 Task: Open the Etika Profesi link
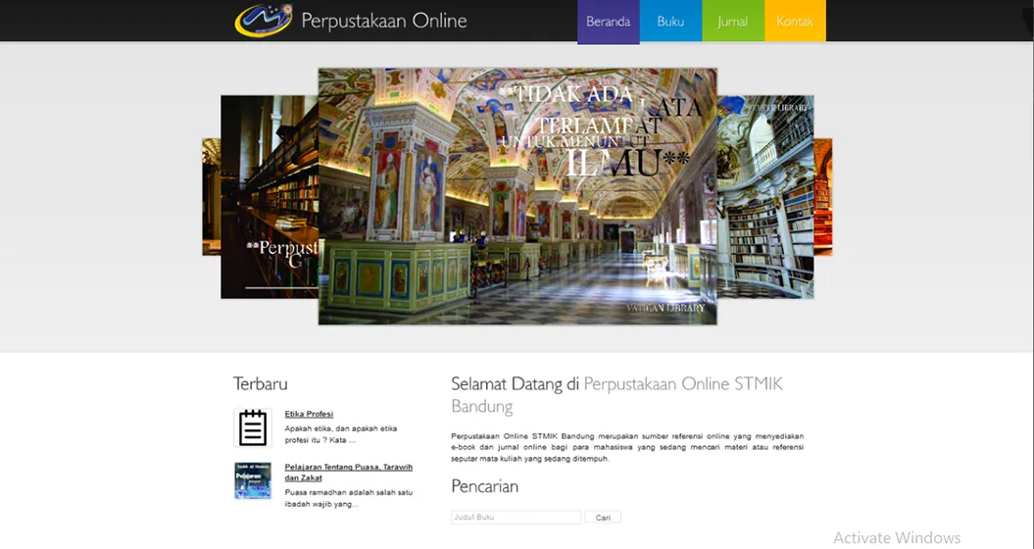[309, 414]
